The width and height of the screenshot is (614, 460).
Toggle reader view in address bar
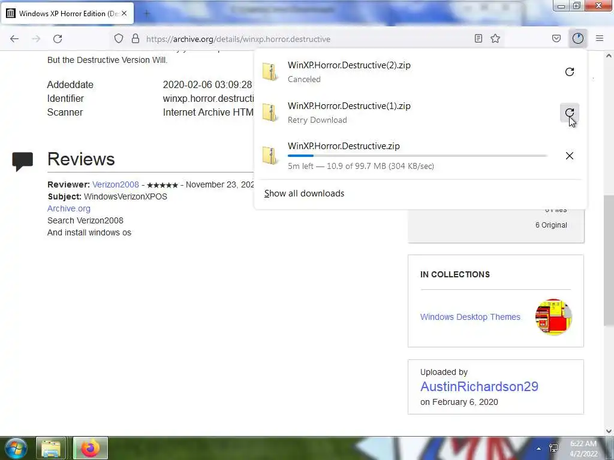(478, 39)
